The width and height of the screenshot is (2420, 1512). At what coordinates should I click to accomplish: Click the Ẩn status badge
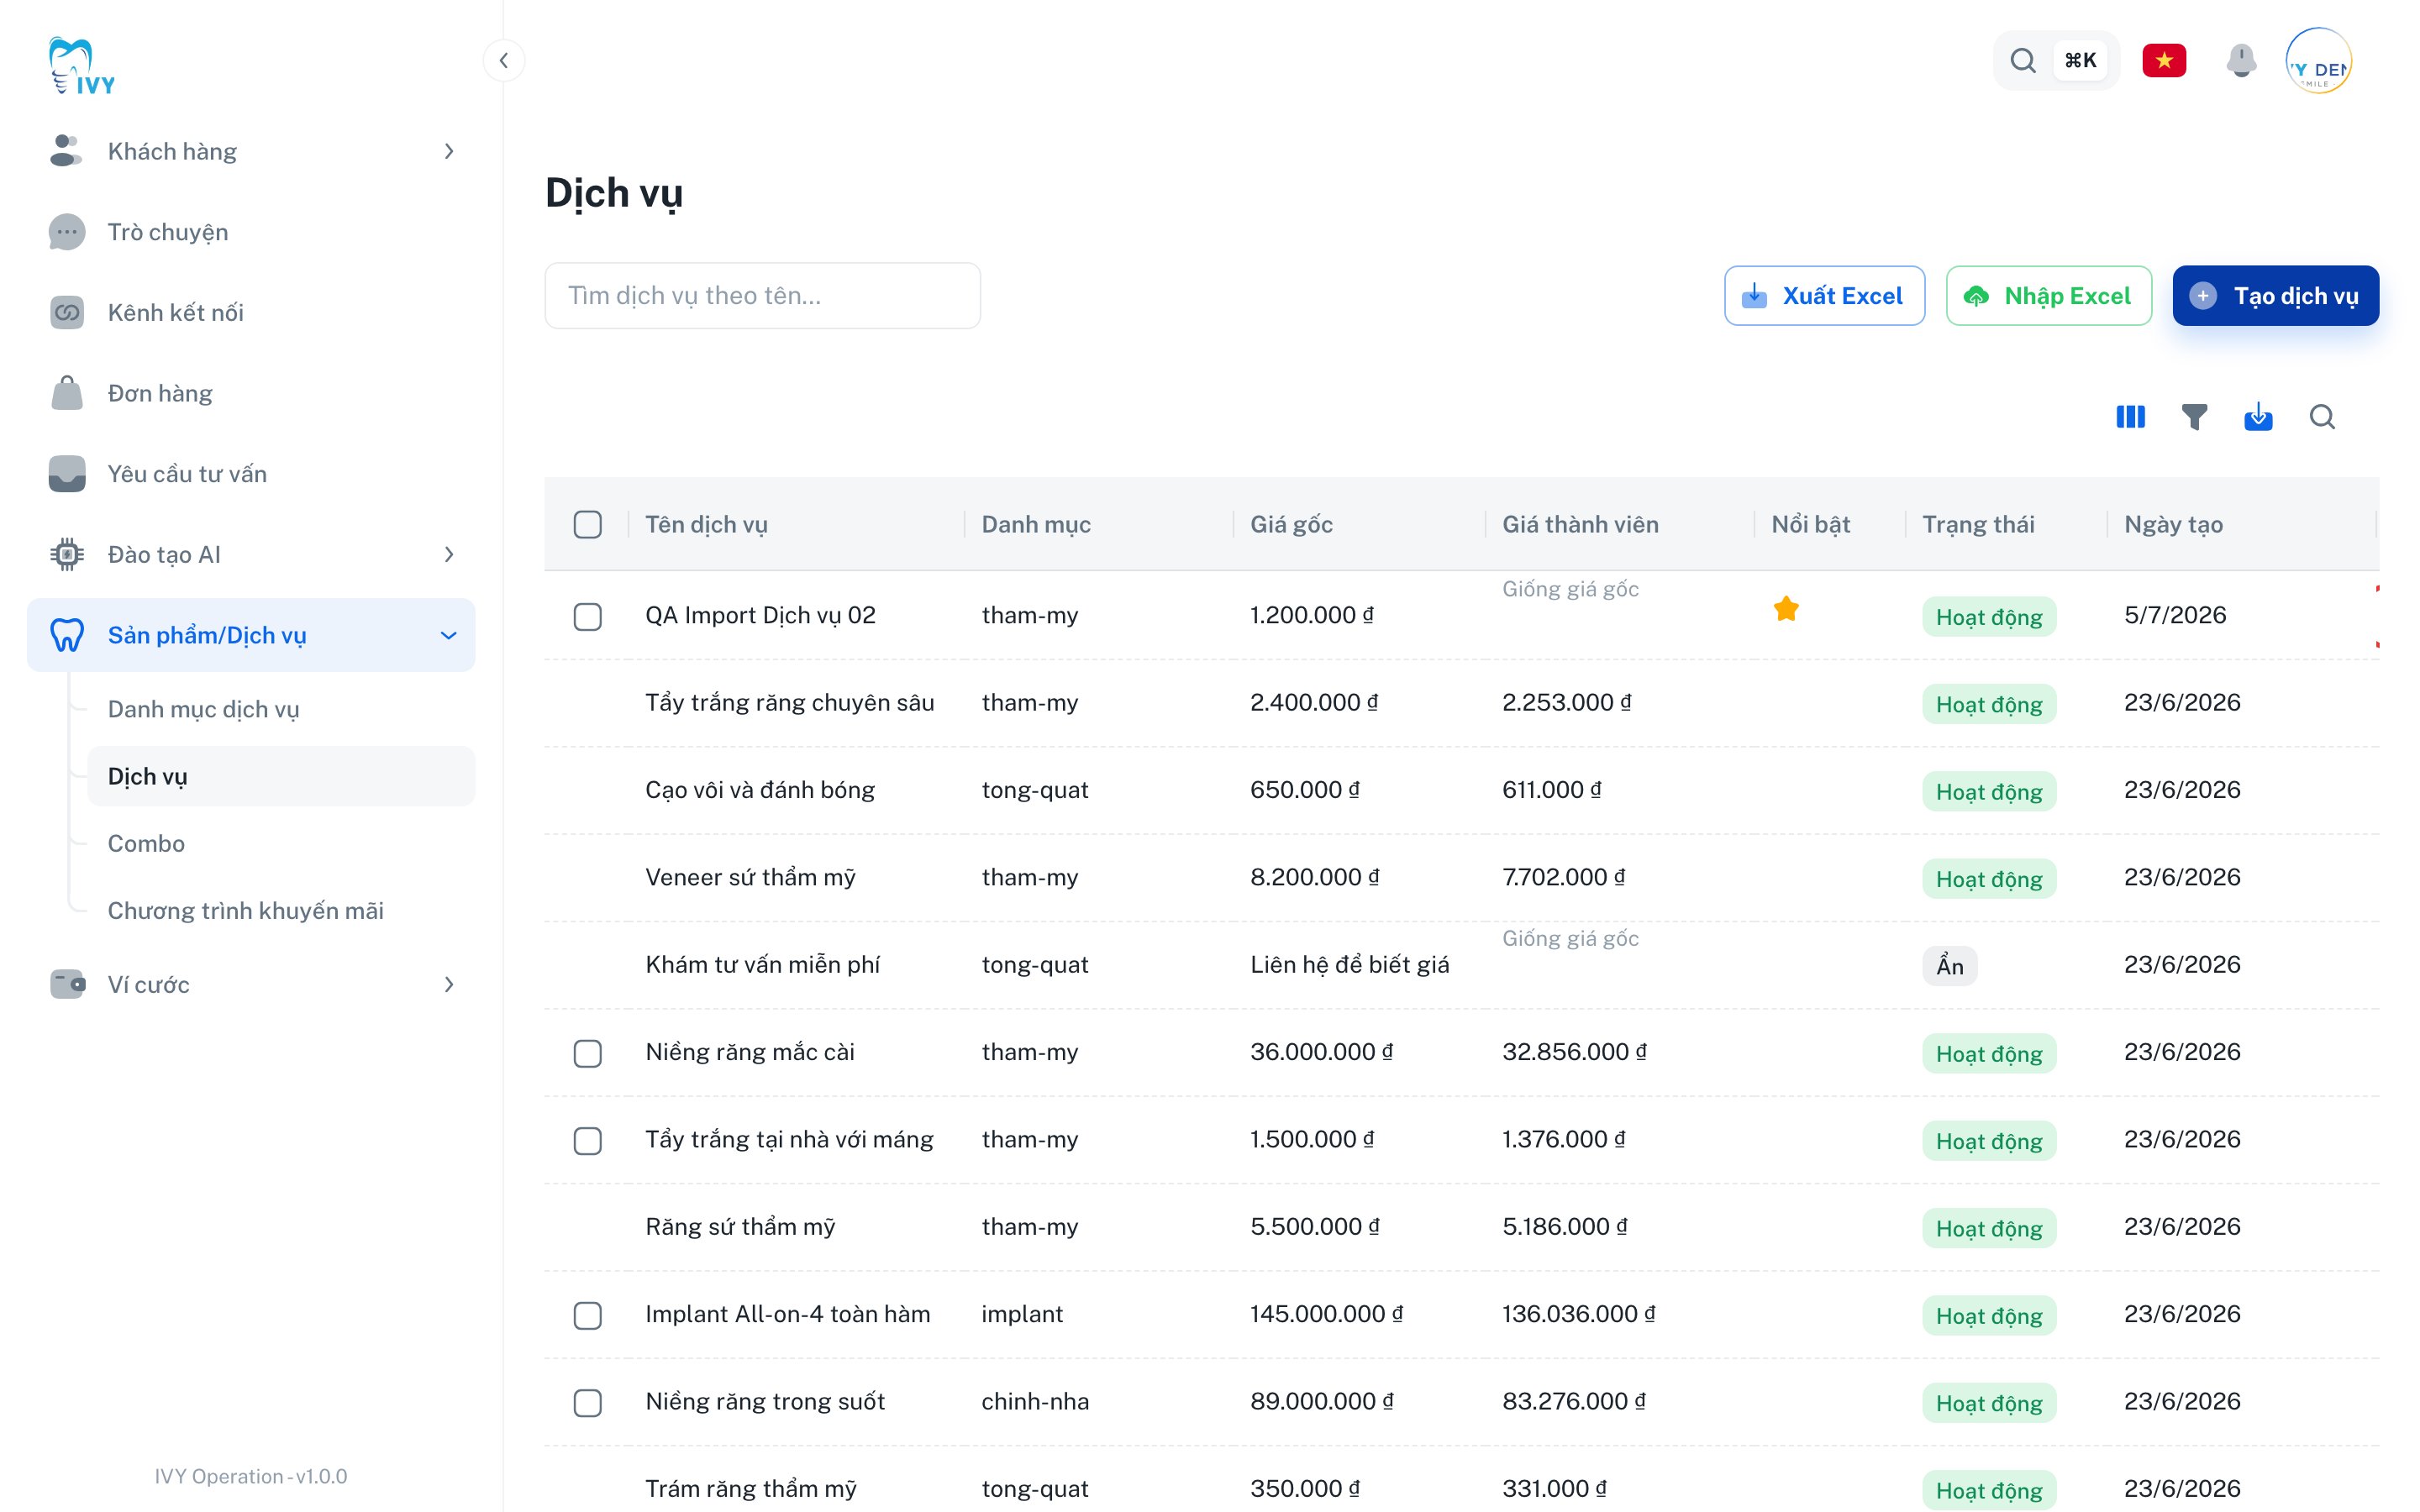pyautogui.click(x=1949, y=966)
